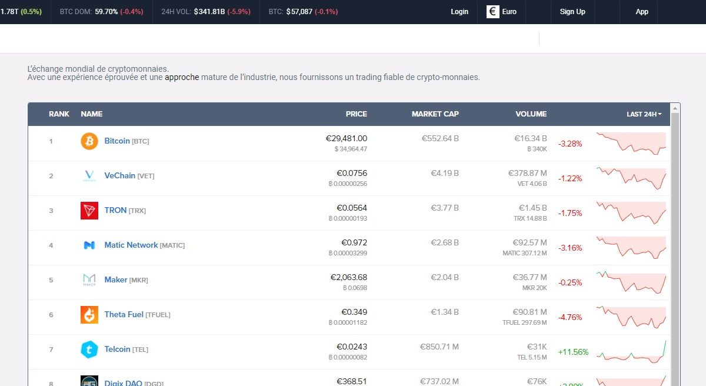706x386 pixels.
Task: Click Telcoin change +11.56%
Action: pyautogui.click(x=573, y=352)
